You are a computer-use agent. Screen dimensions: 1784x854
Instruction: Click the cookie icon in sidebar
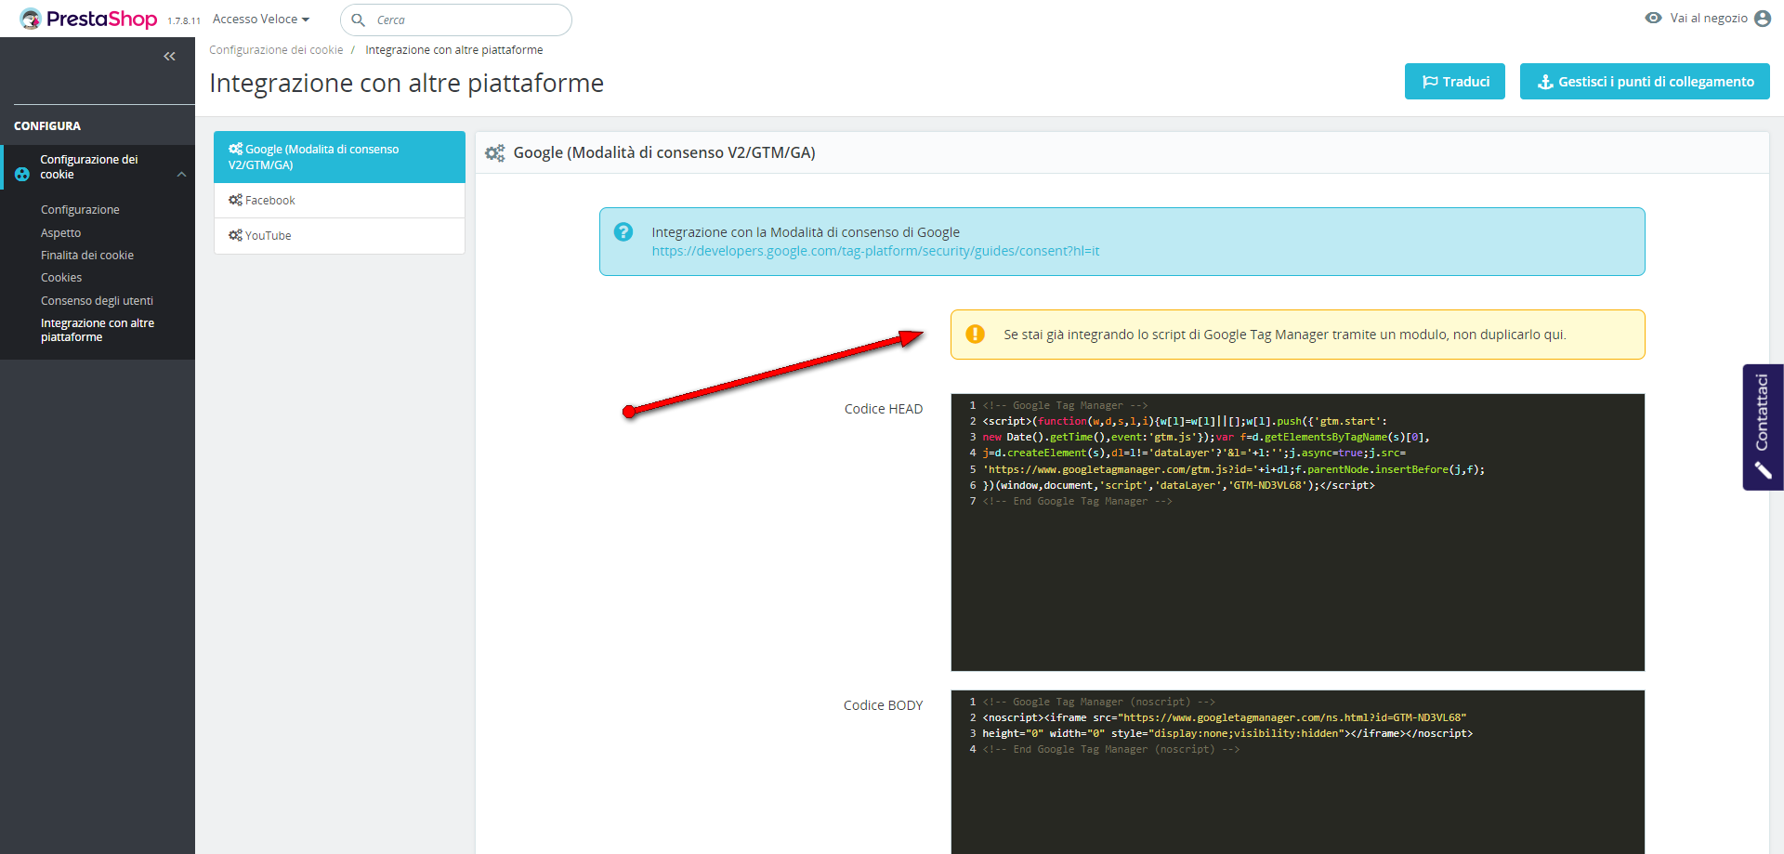22,174
